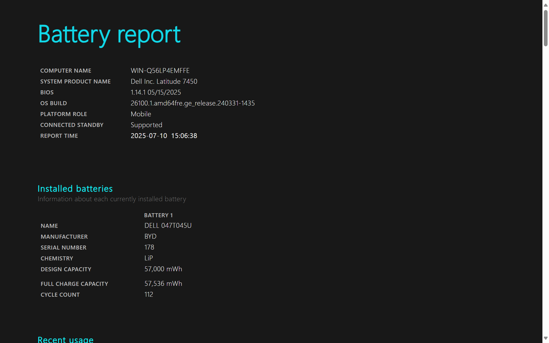Click the Dell Inc. Latitude 7450 text
The image size is (549, 343).
pyautogui.click(x=164, y=81)
